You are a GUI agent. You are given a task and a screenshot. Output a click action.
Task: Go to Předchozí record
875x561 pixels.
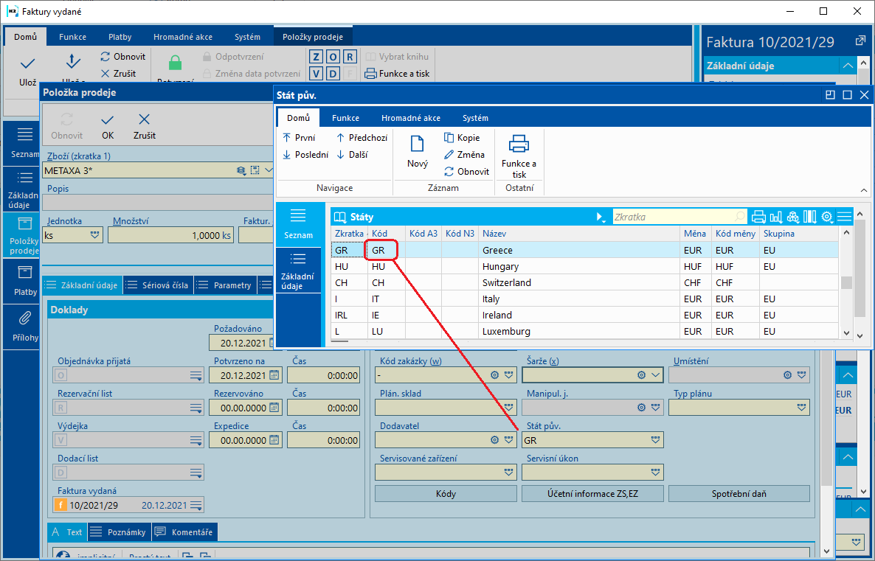[x=362, y=137]
